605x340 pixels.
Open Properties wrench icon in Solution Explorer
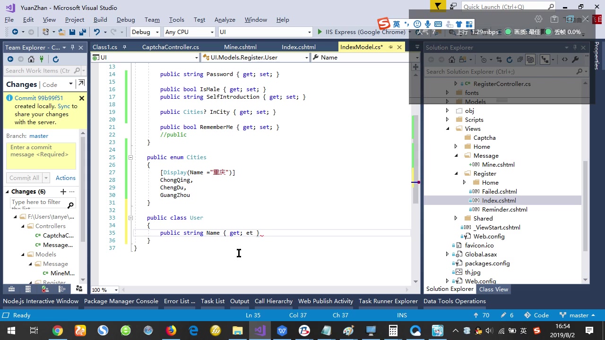click(575, 59)
